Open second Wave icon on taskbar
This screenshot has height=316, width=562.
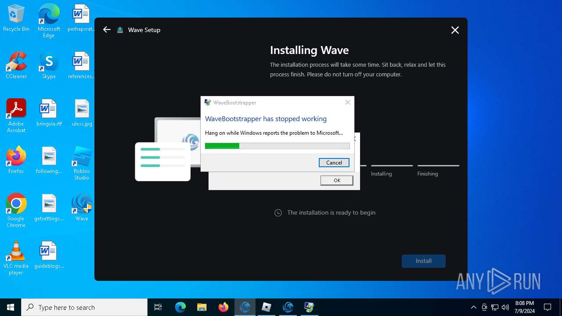288,307
